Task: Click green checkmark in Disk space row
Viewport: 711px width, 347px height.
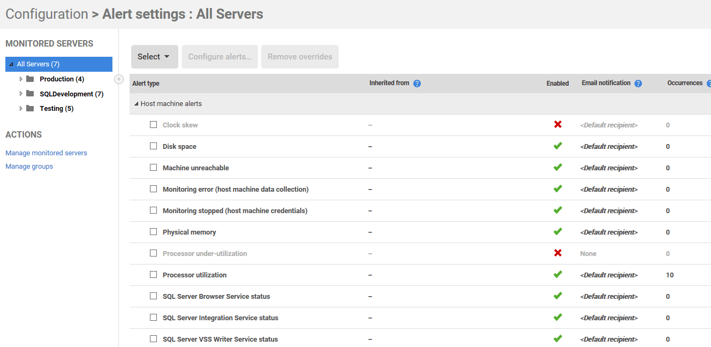Action: [558, 146]
